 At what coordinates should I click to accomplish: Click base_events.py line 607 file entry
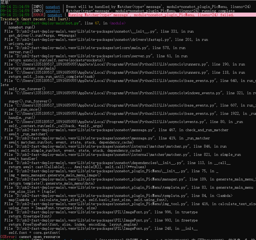[x=130, y=105]
